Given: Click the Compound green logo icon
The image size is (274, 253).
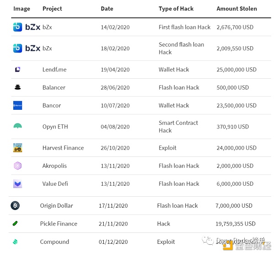Looking at the screenshot, I should coord(15,242).
